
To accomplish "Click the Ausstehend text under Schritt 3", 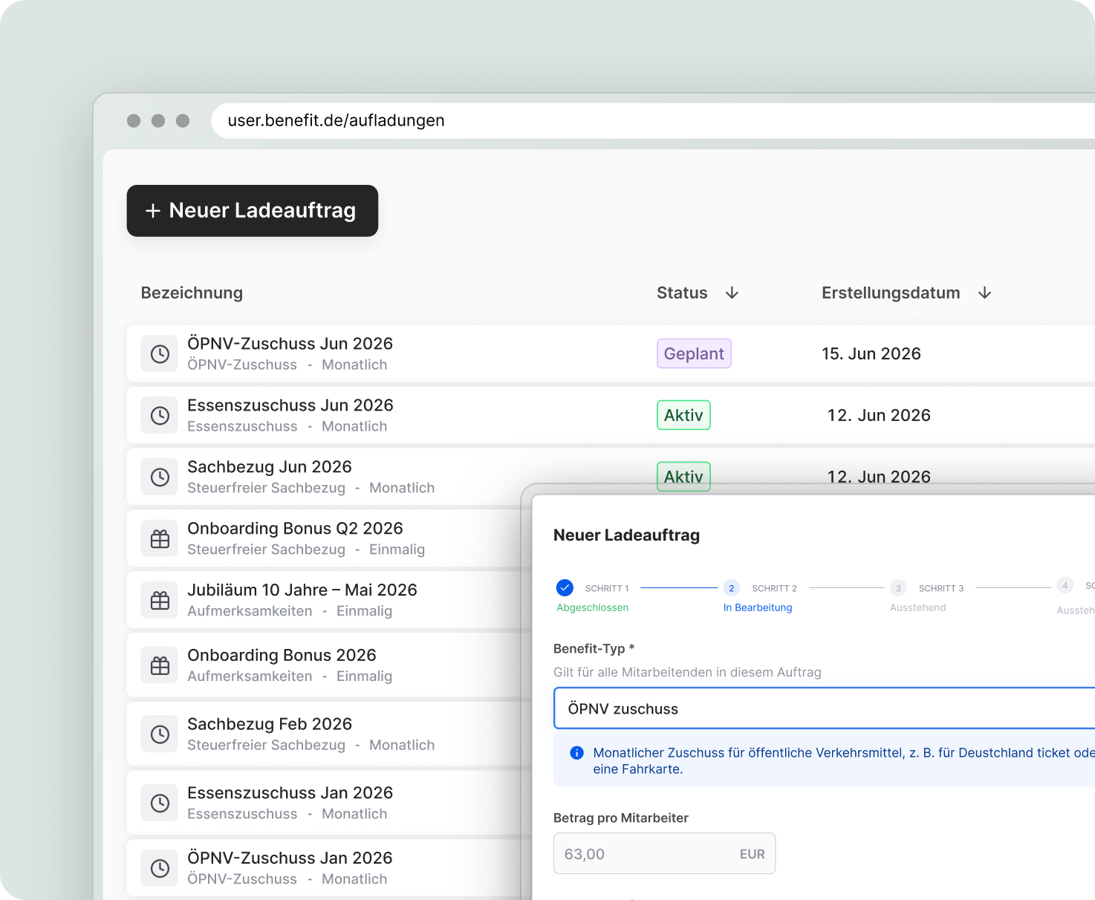I will [918, 607].
